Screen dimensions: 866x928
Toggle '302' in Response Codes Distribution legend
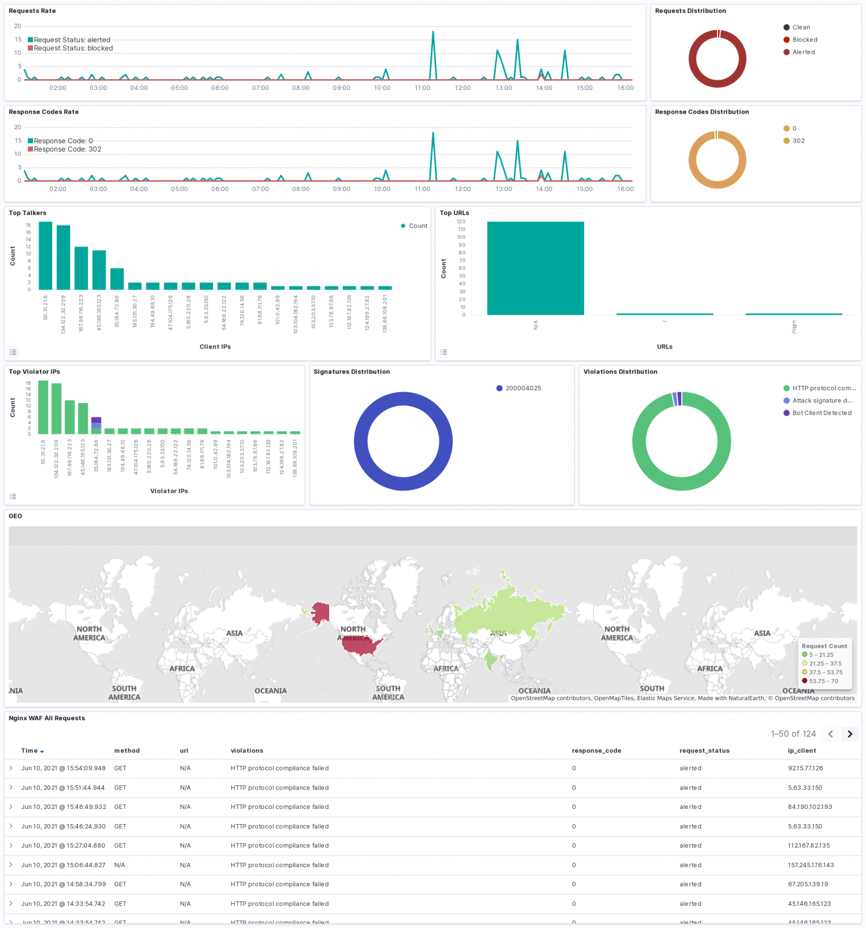797,141
